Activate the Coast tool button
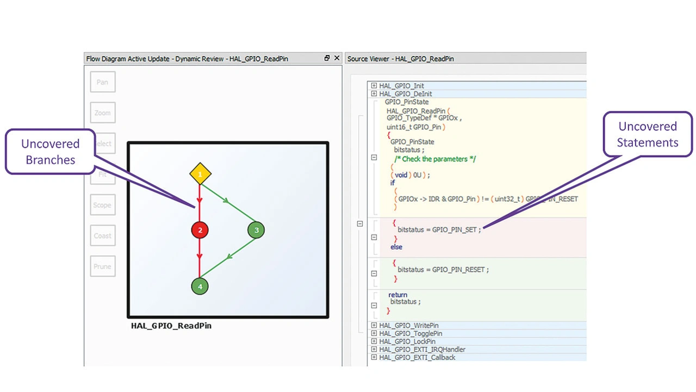 (x=102, y=236)
